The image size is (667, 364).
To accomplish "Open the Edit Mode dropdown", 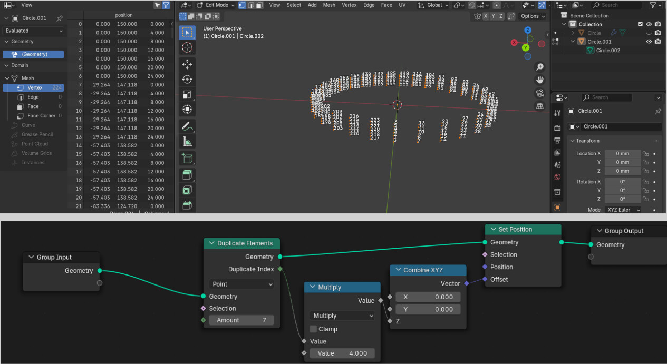I will 216,5.
